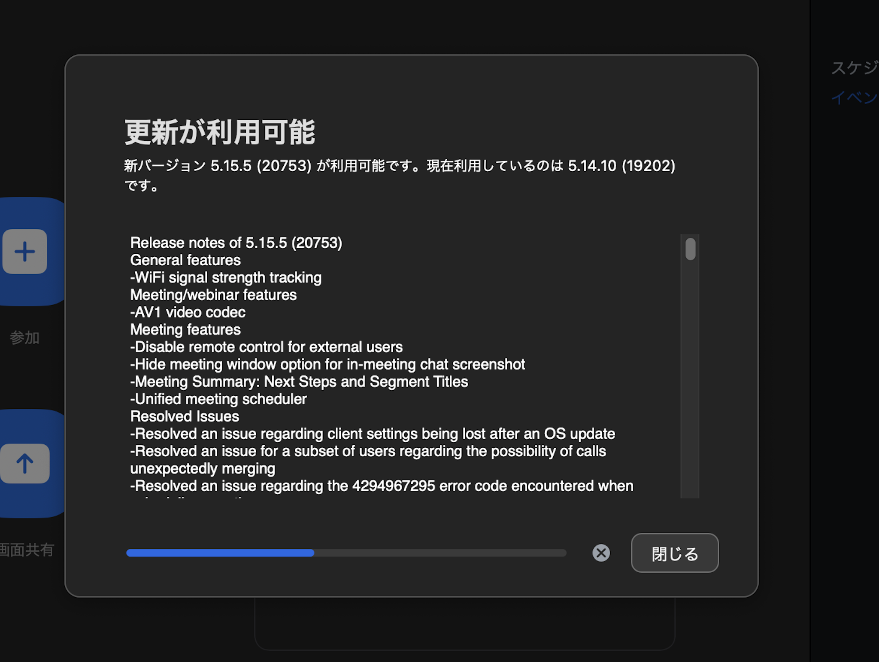Select the '-AV1 video codec' line
Image resolution: width=879 pixels, height=662 pixels.
pos(188,312)
